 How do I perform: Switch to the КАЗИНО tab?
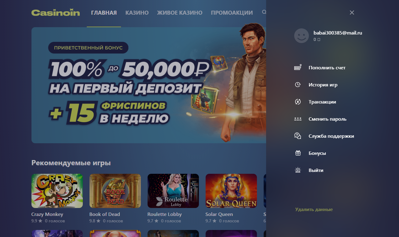coord(137,13)
